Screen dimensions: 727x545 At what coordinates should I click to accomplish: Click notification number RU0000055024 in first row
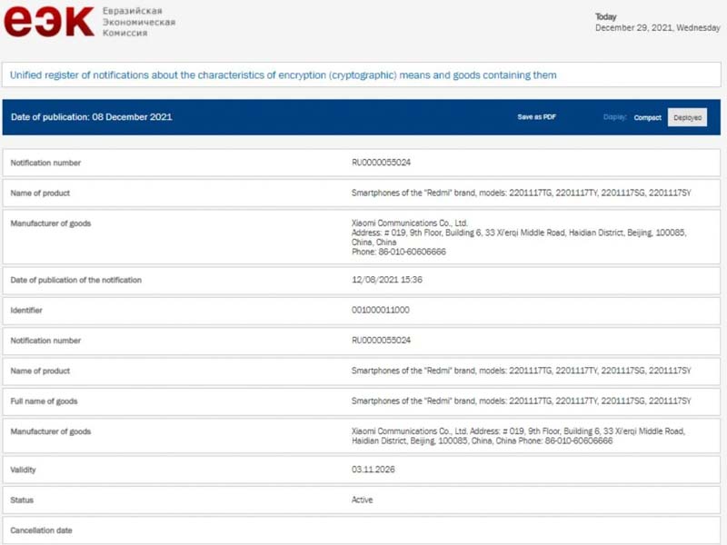click(381, 163)
